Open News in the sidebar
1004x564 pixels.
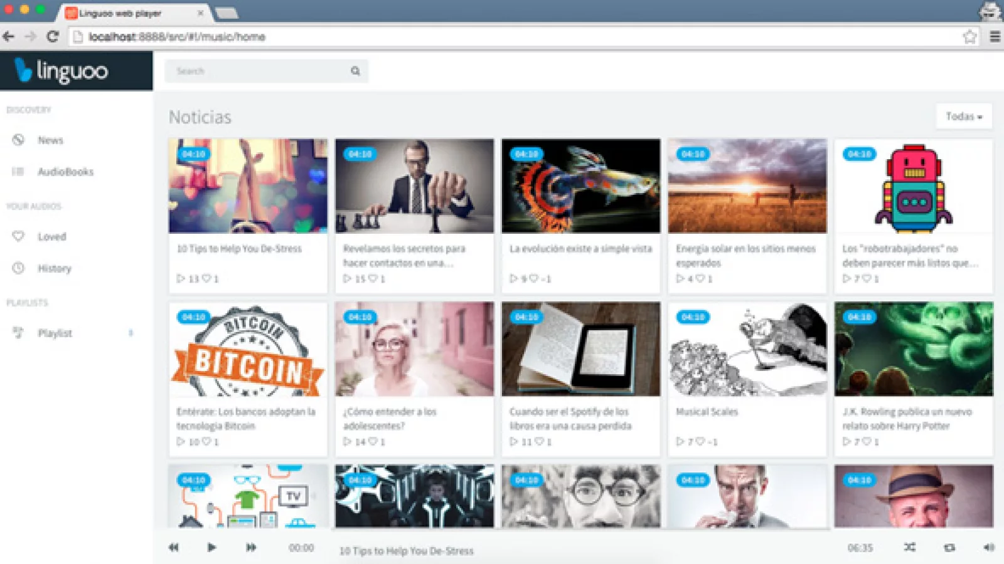click(50, 140)
